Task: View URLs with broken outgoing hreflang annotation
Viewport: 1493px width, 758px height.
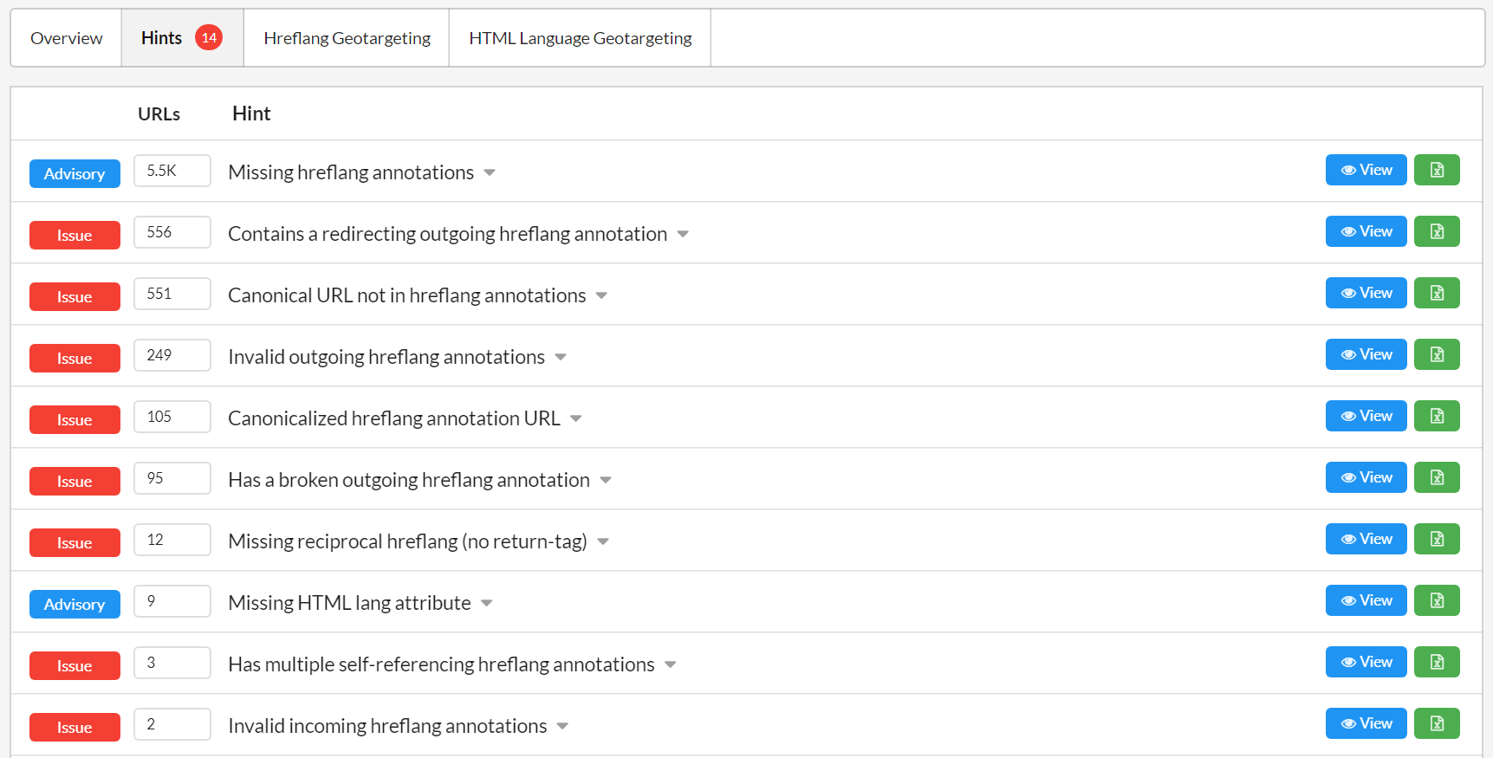Action: 1366,477
